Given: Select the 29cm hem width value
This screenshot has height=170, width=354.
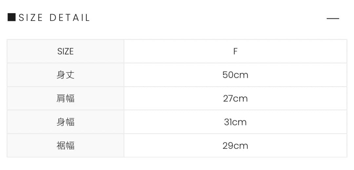Looking at the screenshot, I should tap(235, 146).
